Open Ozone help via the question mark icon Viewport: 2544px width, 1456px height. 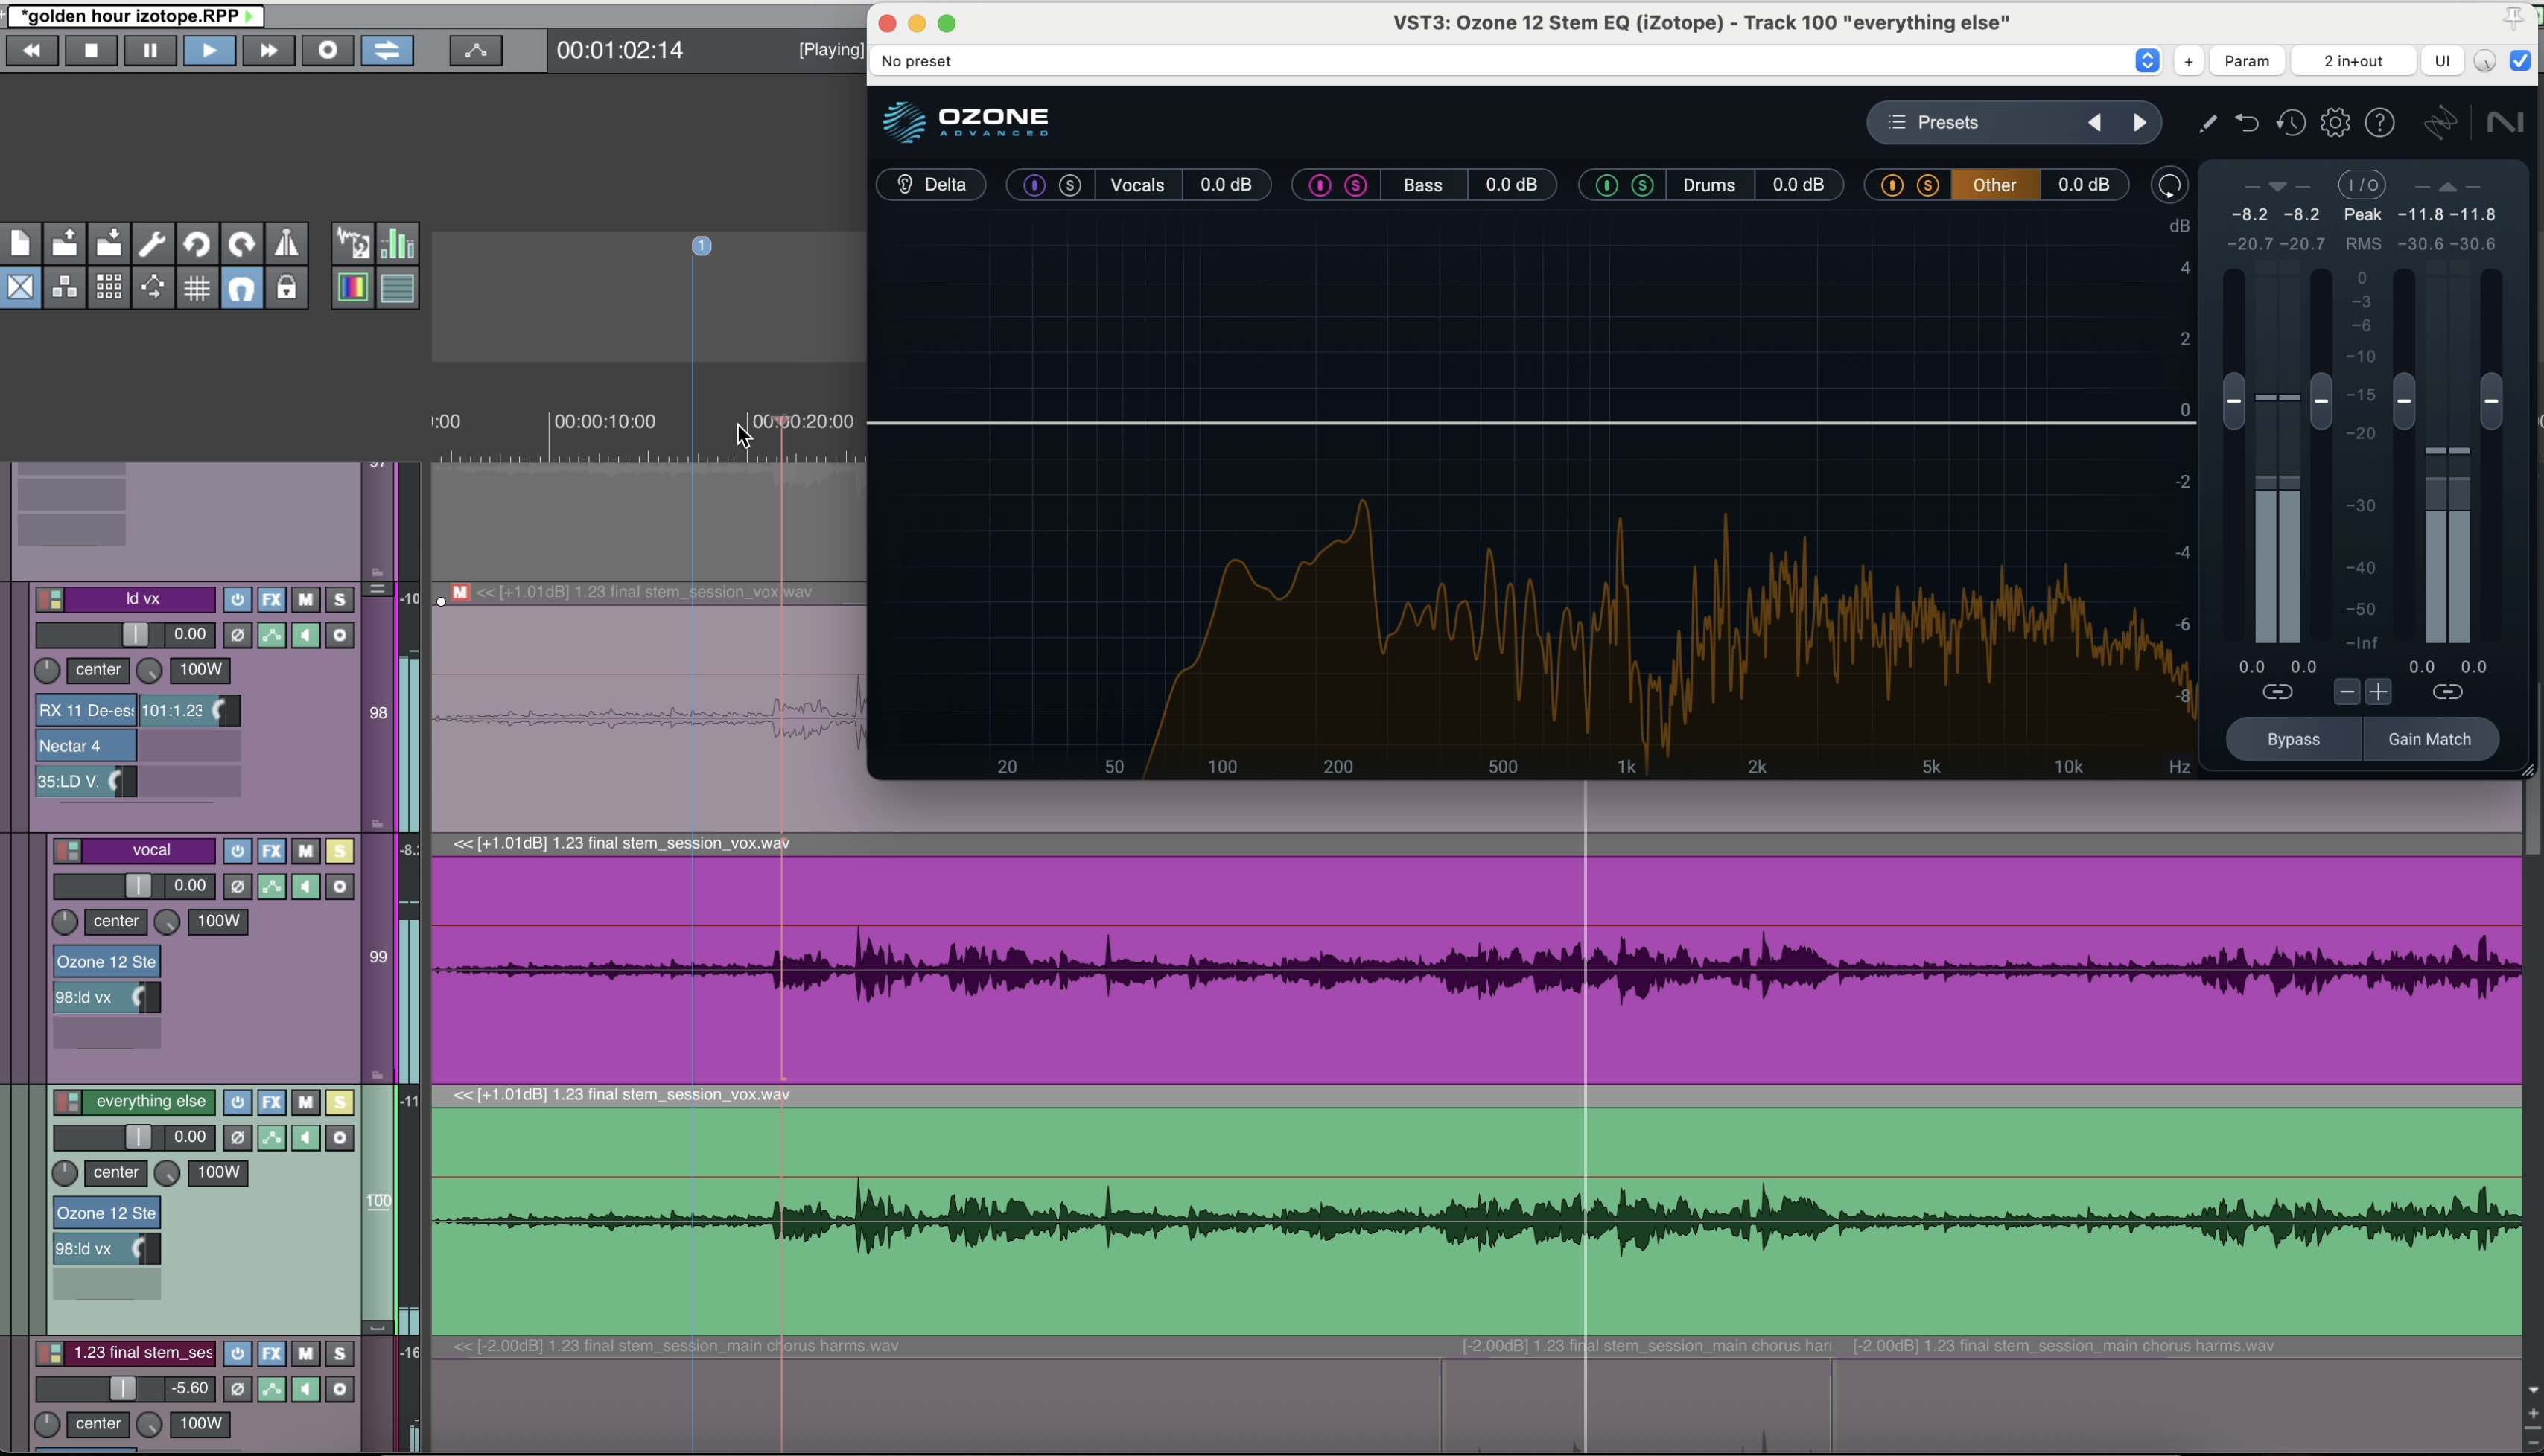[2380, 122]
